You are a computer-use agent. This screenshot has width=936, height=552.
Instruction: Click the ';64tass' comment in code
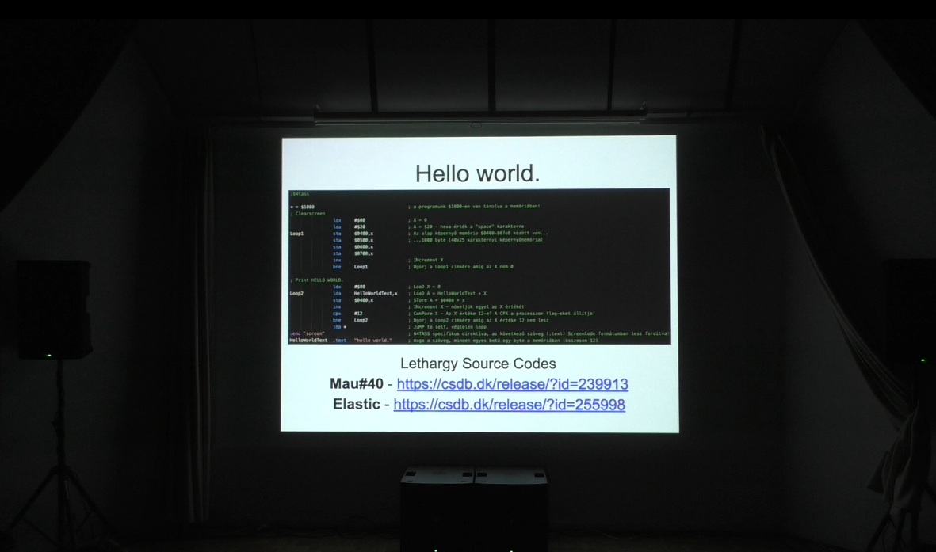(300, 194)
